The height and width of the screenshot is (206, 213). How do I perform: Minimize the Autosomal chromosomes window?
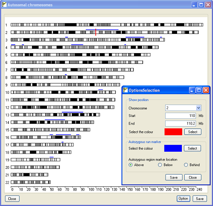tap(194, 5)
